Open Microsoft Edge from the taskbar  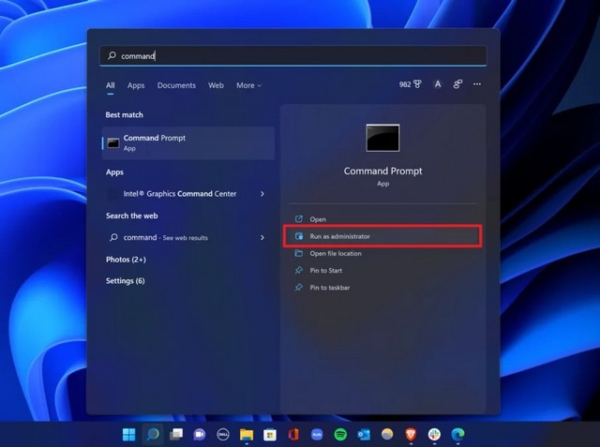pyautogui.click(x=458, y=435)
